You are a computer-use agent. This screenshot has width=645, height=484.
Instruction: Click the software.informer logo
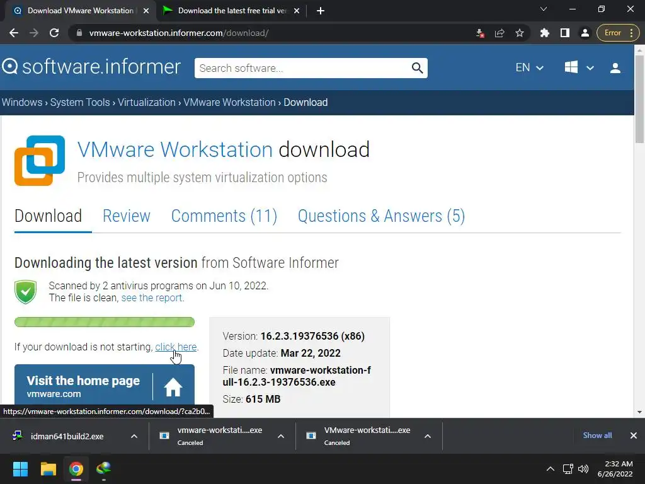(x=91, y=67)
